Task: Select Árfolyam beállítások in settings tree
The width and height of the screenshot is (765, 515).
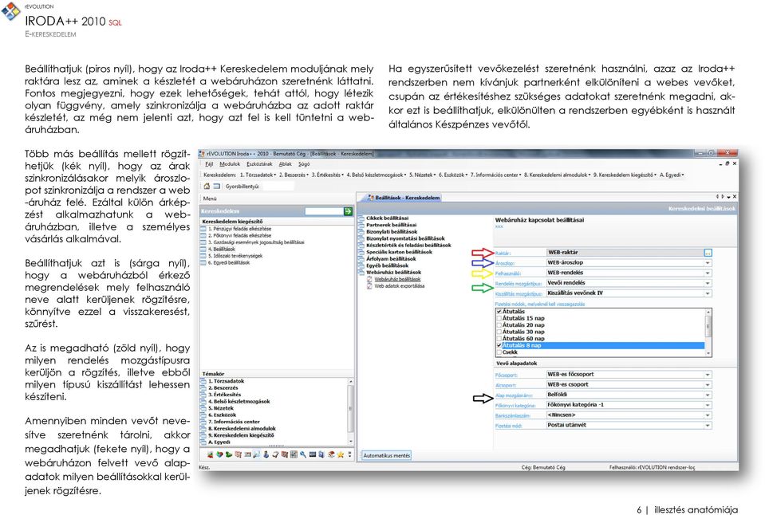Action: pos(391,259)
